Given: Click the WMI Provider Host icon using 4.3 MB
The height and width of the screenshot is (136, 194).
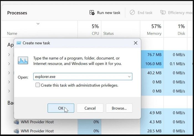Looking at the screenshot, I should (16, 122).
